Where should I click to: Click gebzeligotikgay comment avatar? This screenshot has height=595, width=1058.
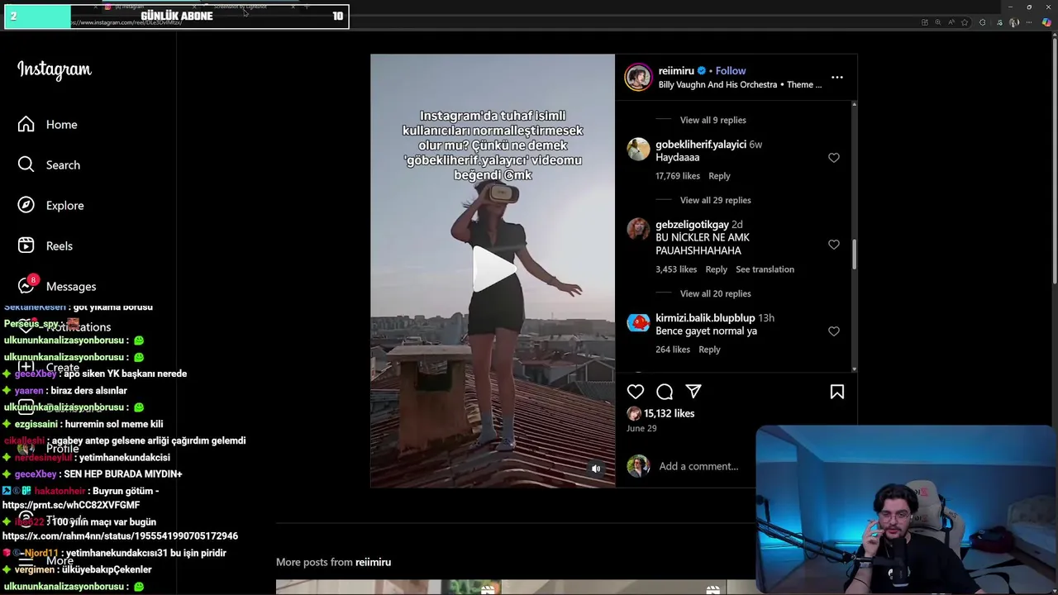(x=638, y=229)
